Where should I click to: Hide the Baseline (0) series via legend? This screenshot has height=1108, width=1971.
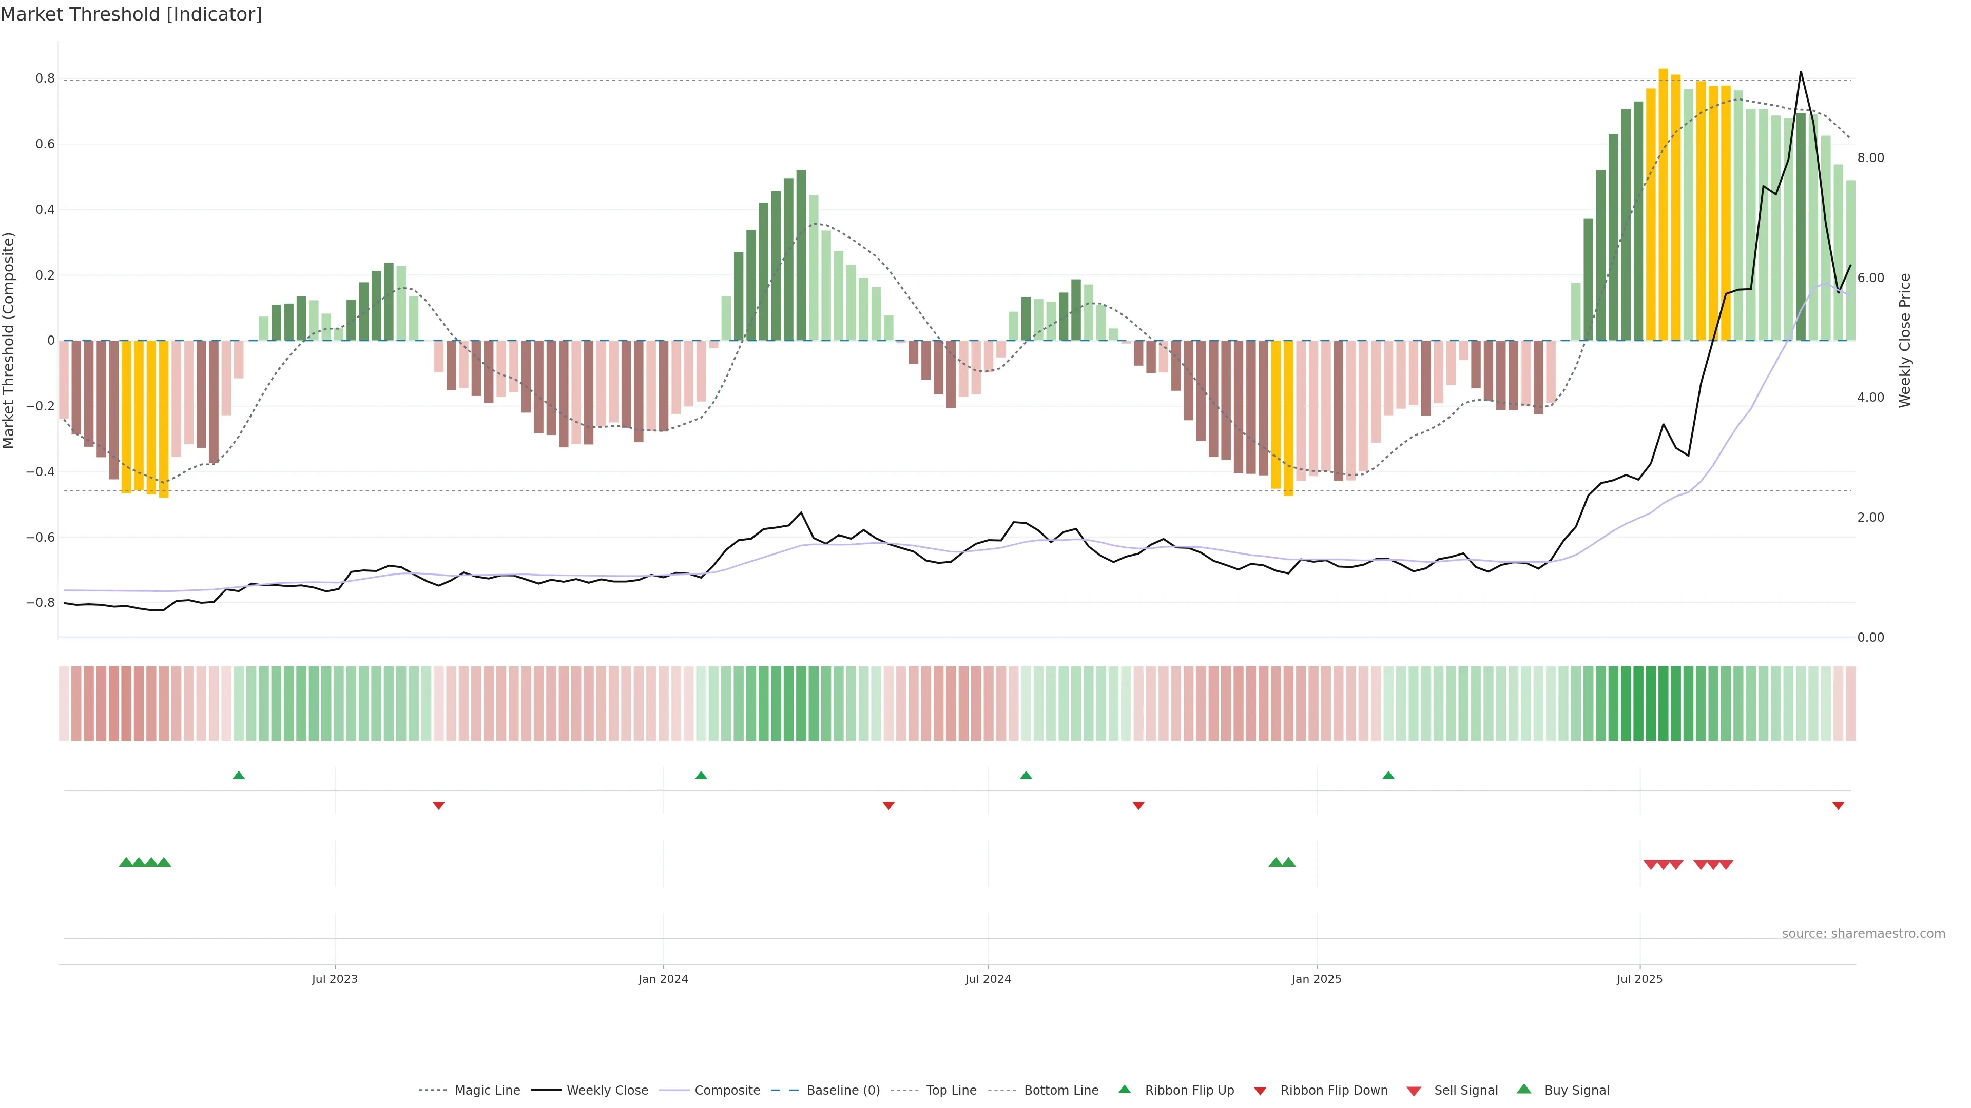coord(842,1091)
